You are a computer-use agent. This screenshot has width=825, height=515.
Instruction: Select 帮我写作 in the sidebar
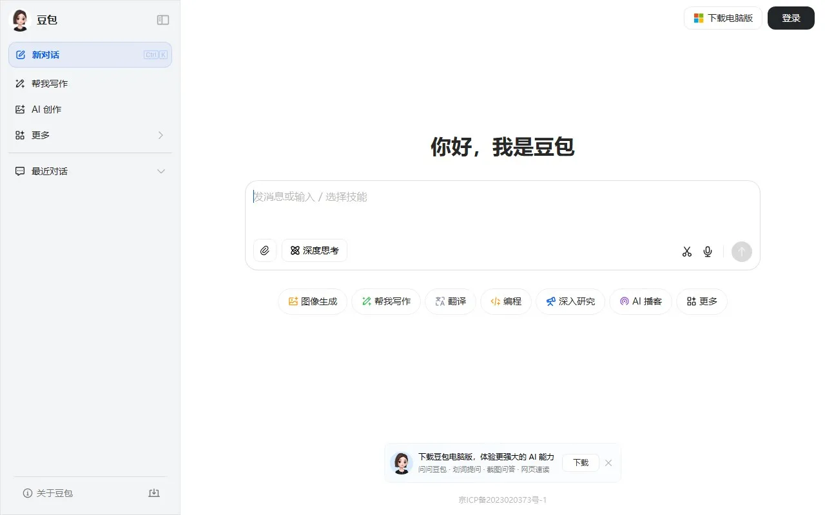tap(48, 83)
